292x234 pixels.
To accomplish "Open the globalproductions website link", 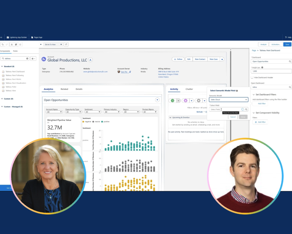I will click(95, 72).
